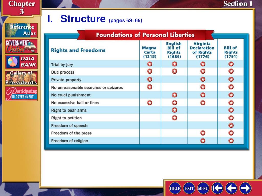The height and width of the screenshot is (196, 262).
Task: Click the Trial by jury row label
Action: [62, 65]
